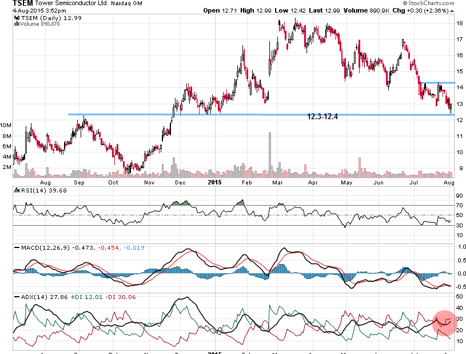The width and height of the screenshot is (466, 354).
Task: Click the Volume 890.9K header value
Action: (367, 10)
